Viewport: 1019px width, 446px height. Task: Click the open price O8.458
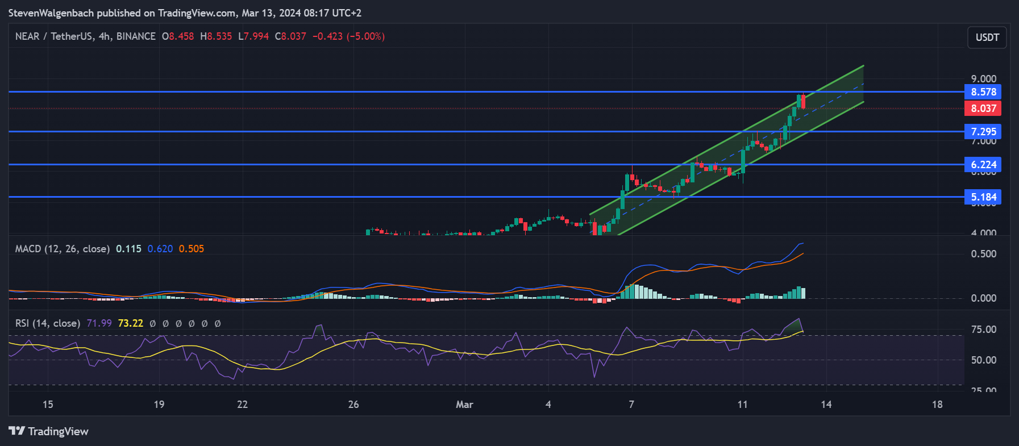(178, 36)
